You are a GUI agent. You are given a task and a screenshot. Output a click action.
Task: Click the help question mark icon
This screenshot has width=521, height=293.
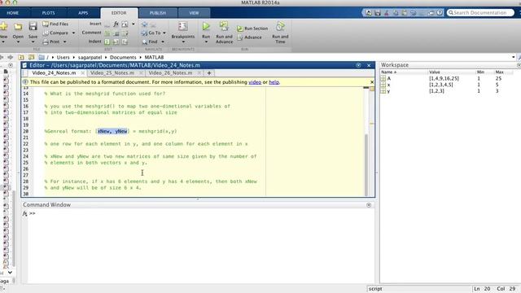click(440, 13)
